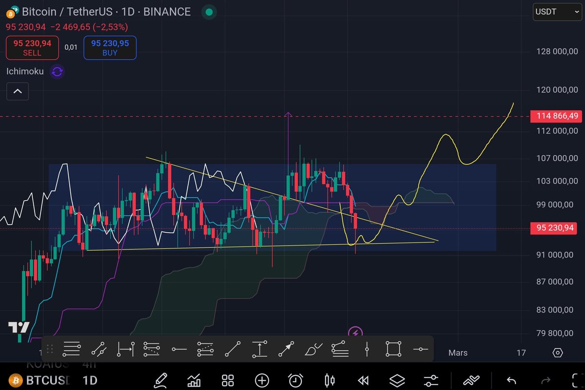Select the Fib retracement lines tool
This screenshot has height=390, width=585.
click(x=72, y=349)
